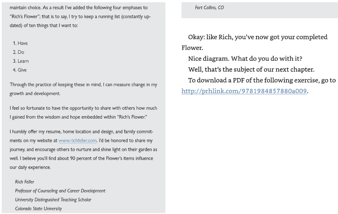
Task: Click the words "maintain choice" at the top
Action: [25, 8]
